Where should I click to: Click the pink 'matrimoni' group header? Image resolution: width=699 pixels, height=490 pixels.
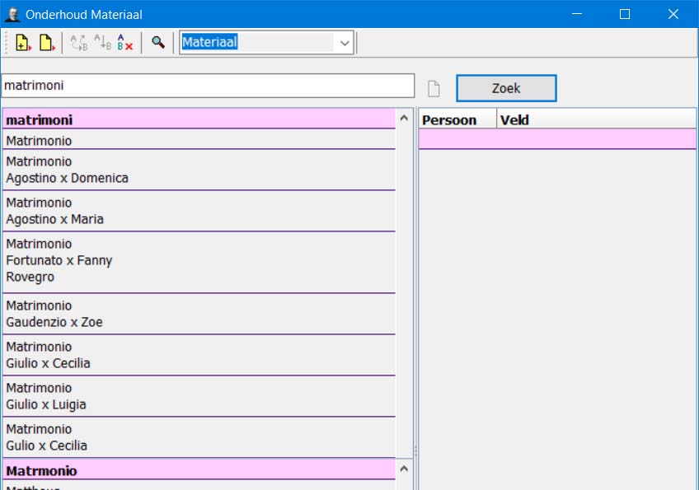[198, 120]
